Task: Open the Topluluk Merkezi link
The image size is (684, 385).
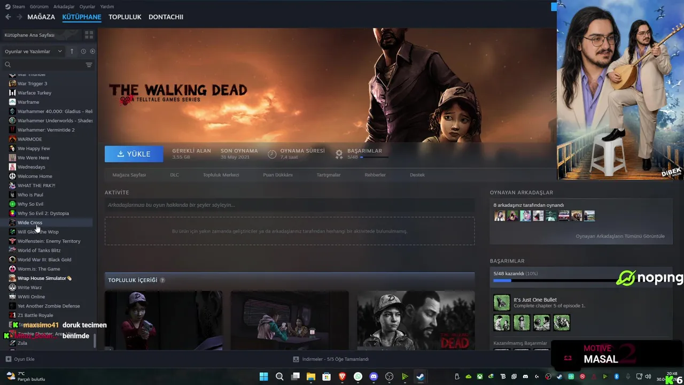Action: [x=221, y=175]
